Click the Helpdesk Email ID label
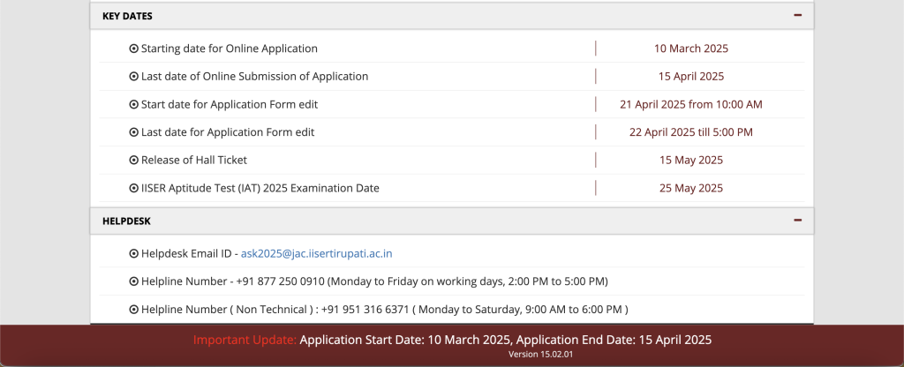Image resolution: width=904 pixels, height=367 pixels. (186, 253)
